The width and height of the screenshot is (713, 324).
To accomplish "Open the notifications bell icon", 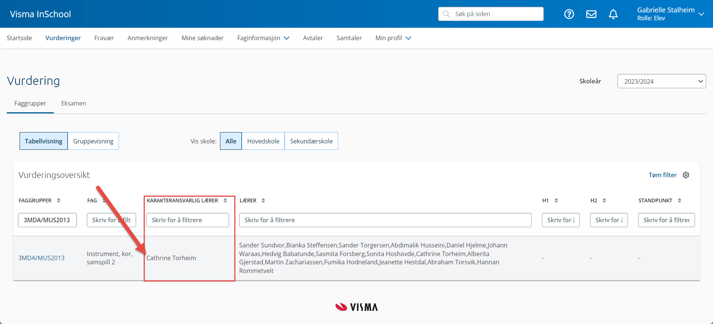I will (613, 14).
